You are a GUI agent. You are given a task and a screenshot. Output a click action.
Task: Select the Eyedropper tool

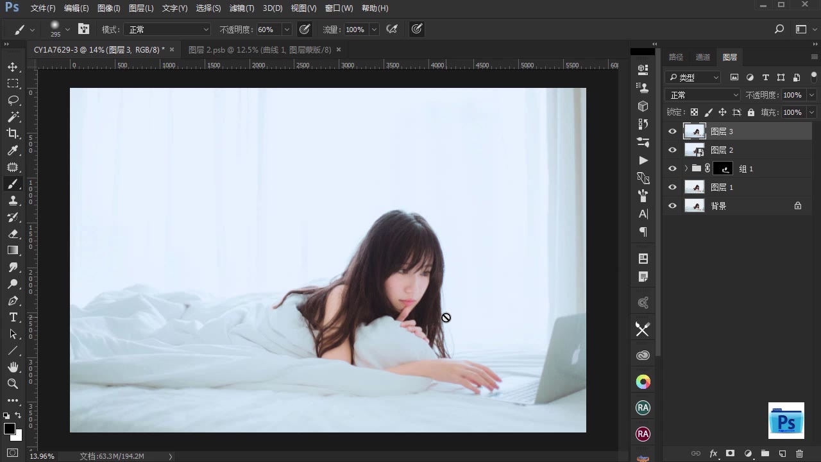[13, 150]
